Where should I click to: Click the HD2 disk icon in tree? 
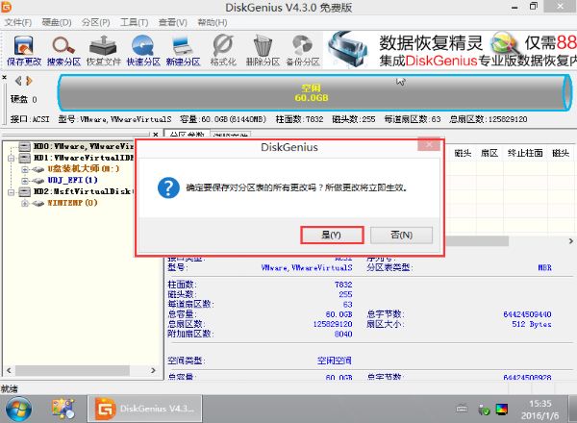[x=25, y=191]
